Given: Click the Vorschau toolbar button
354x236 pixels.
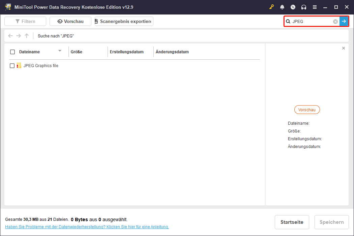Looking at the screenshot, I should point(70,21).
